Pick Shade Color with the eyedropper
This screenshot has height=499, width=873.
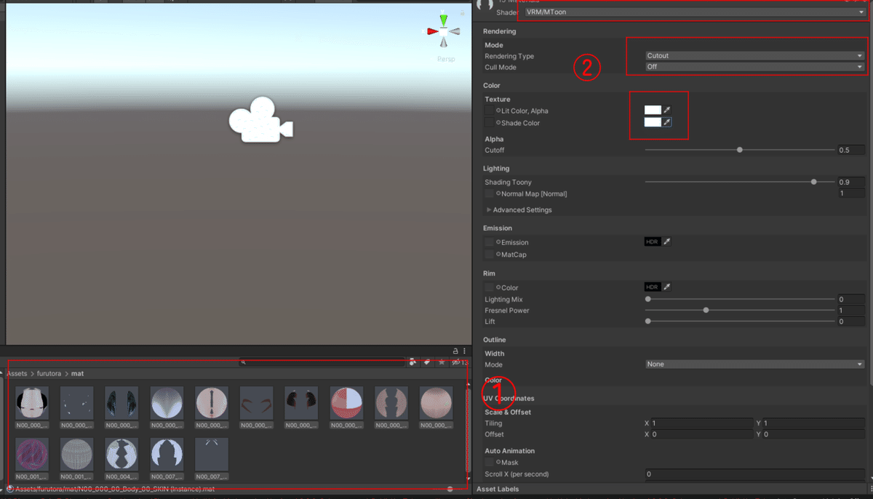[667, 122]
